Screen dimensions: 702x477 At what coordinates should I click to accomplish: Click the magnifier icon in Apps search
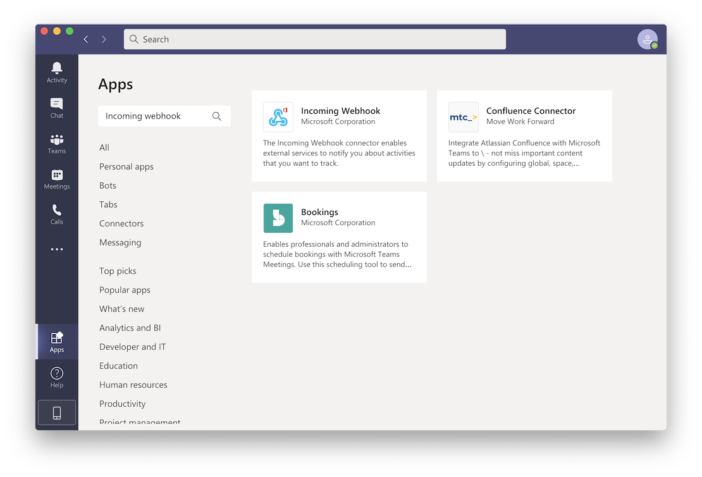tap(217, 116)
